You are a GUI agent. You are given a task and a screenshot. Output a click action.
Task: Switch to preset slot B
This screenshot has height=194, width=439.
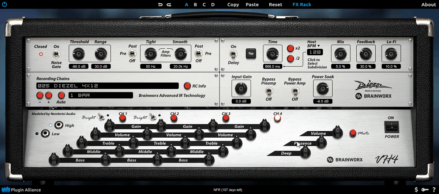195,5
